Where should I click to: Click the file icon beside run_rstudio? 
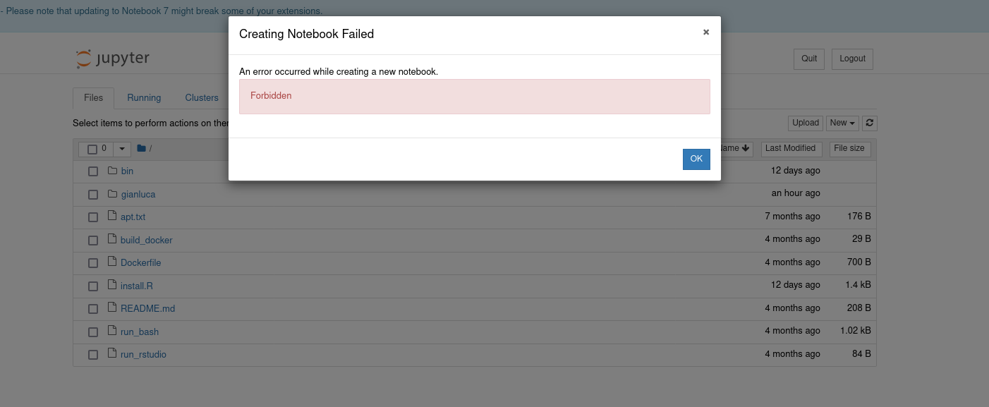(x=111, y=353)
